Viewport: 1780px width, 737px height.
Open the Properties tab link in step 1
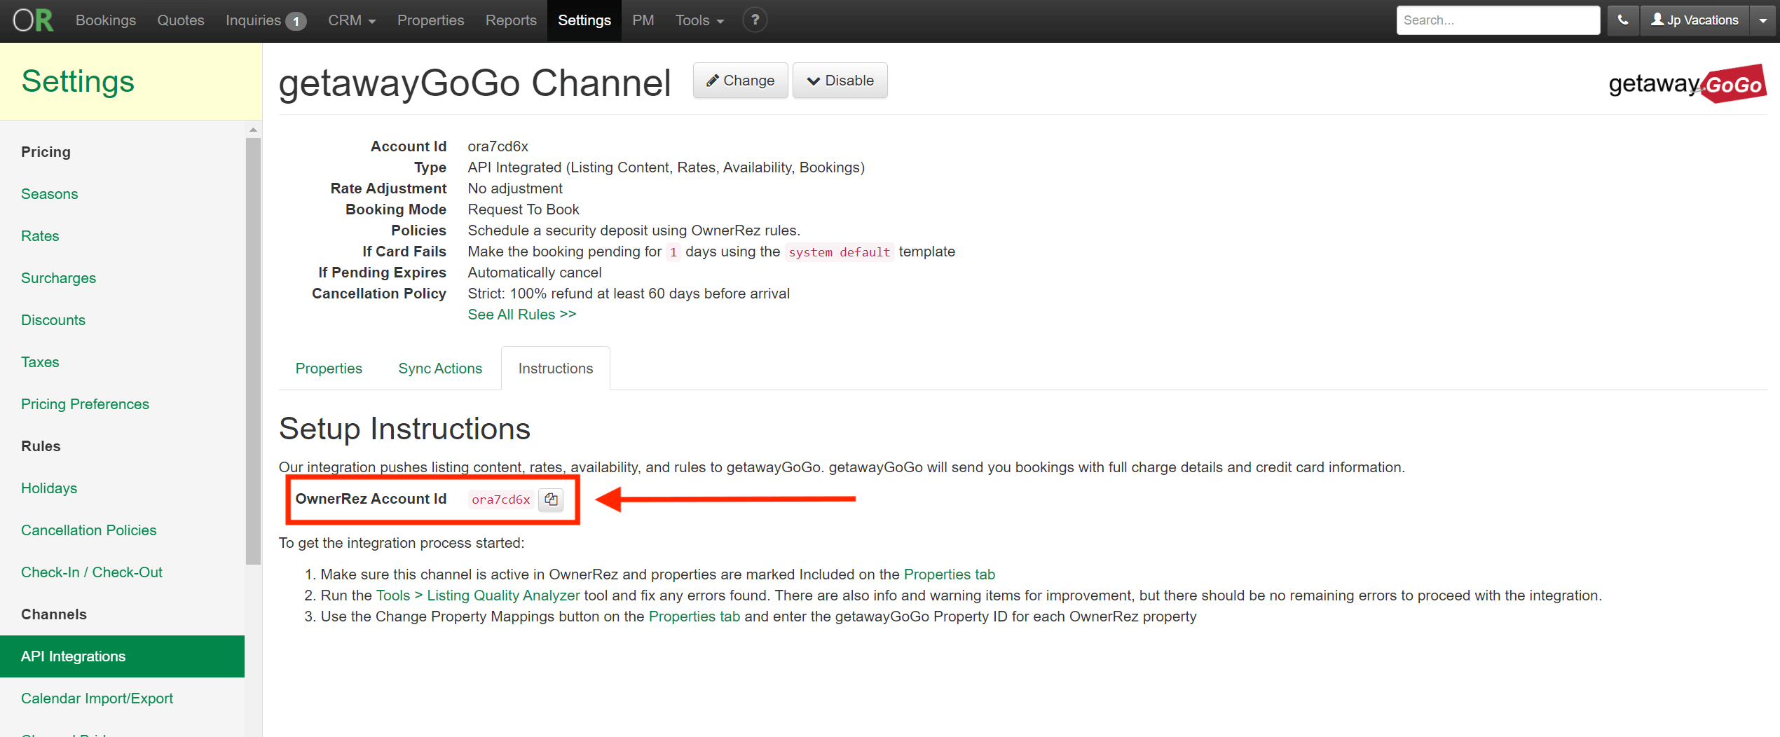[x=950, y=574]
